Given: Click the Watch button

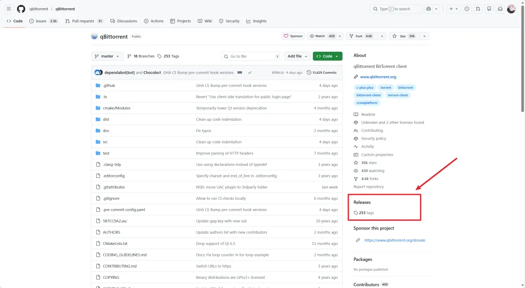Looking at the screenshot, I should 322,36.
